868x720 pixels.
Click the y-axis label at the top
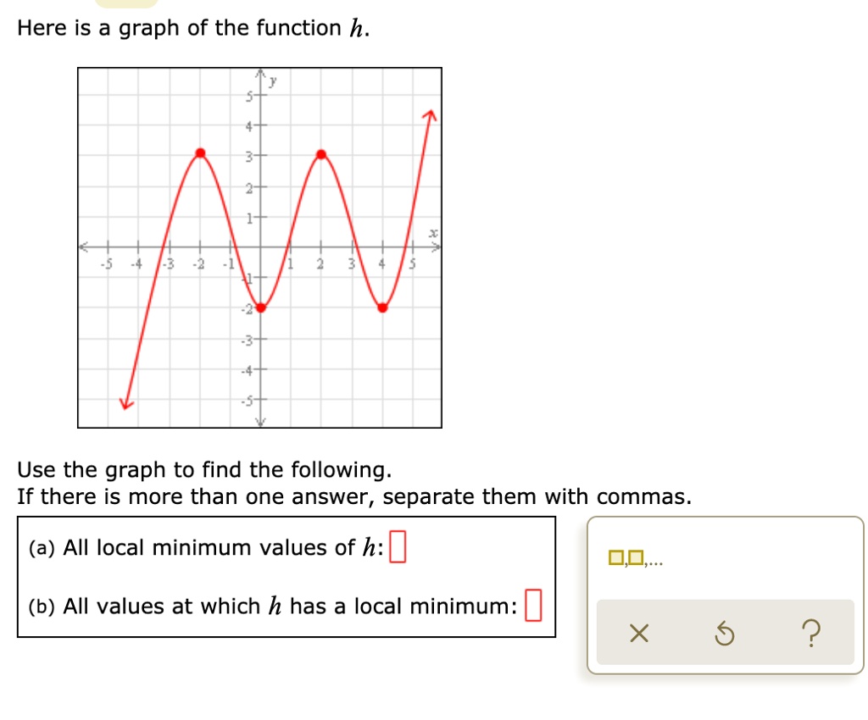[272, 82]
